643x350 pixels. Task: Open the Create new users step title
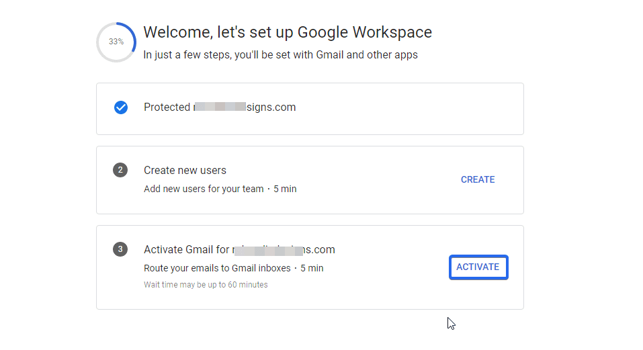[x=185, y=171]
